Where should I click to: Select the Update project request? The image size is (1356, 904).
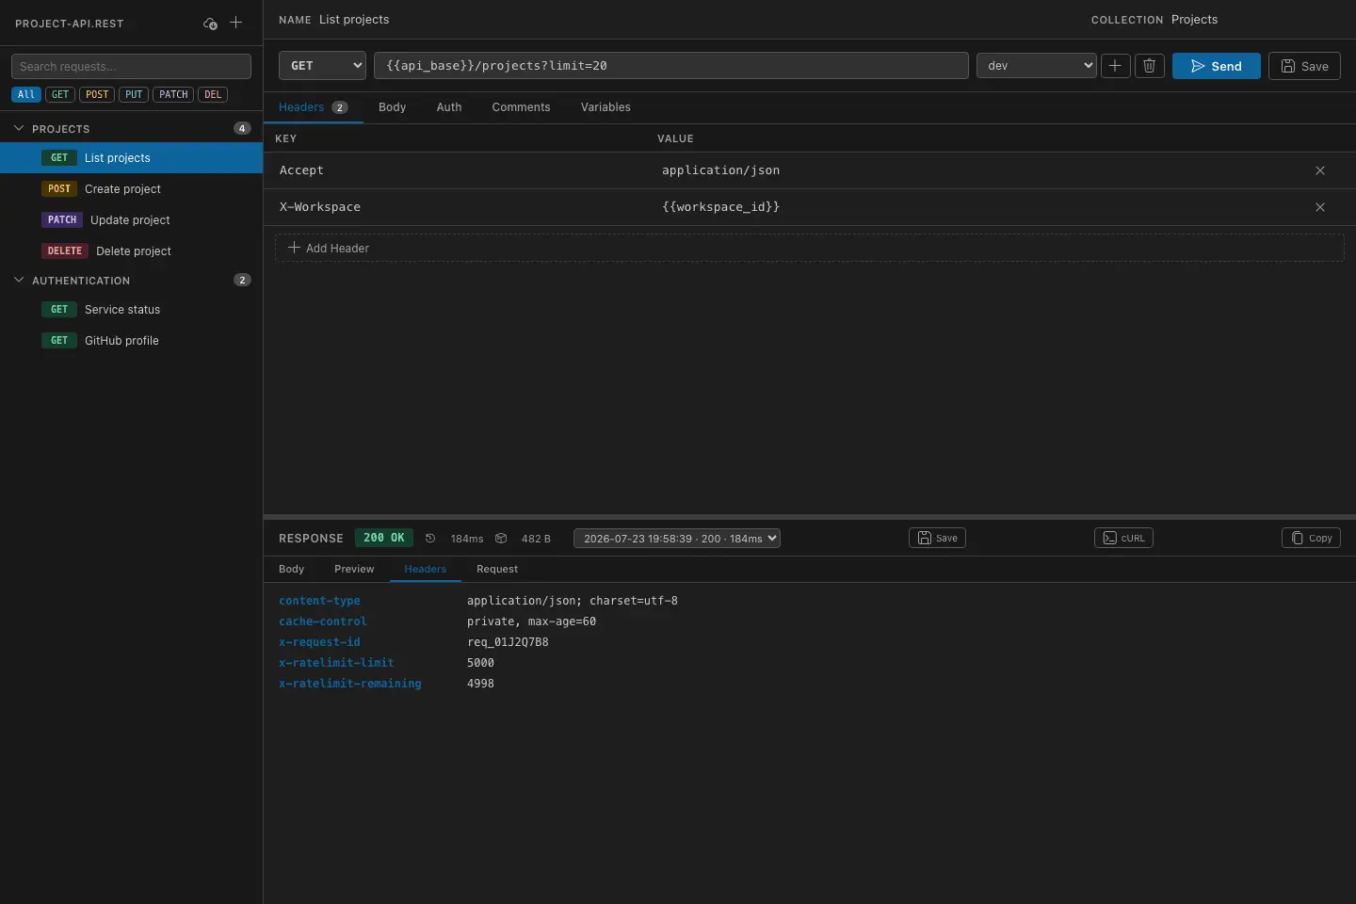pos(131,220)
